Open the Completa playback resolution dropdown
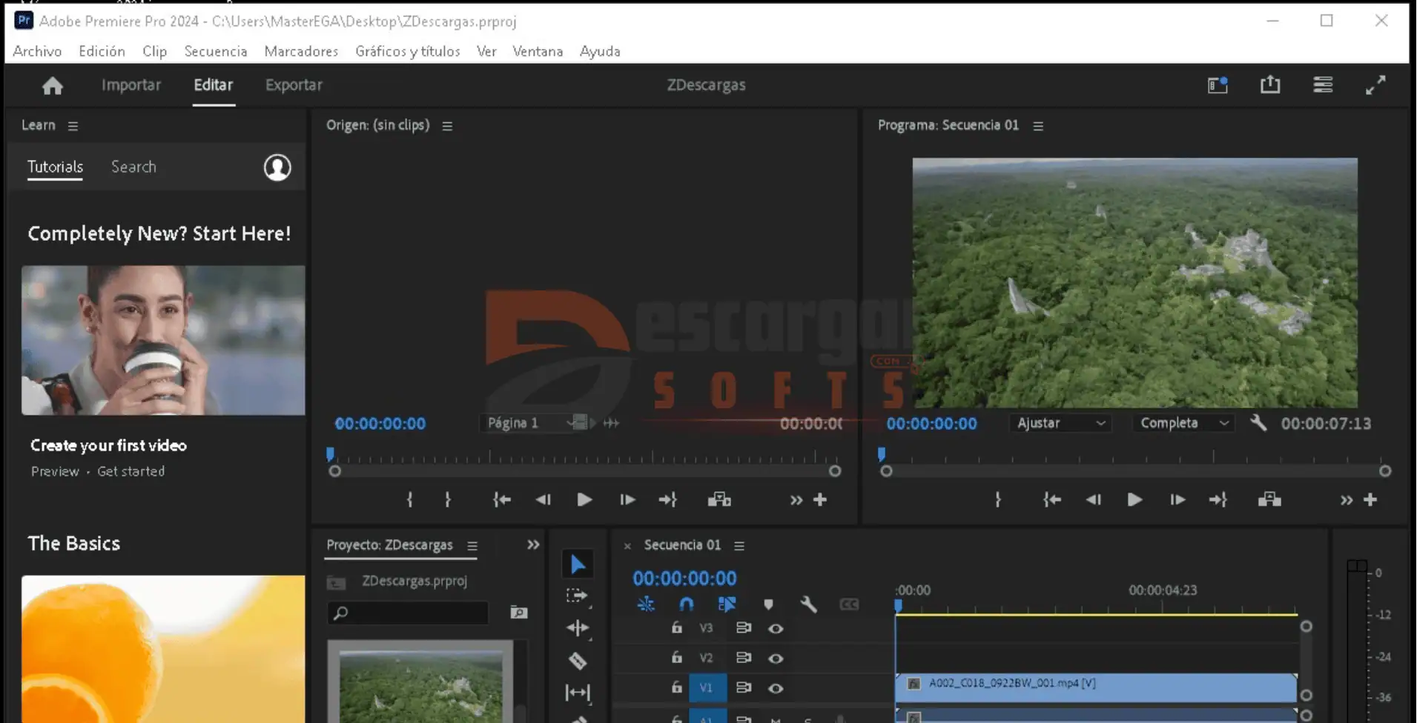Image resolution: width=1417 pixels, height=723 pixels. (1183, 423)
